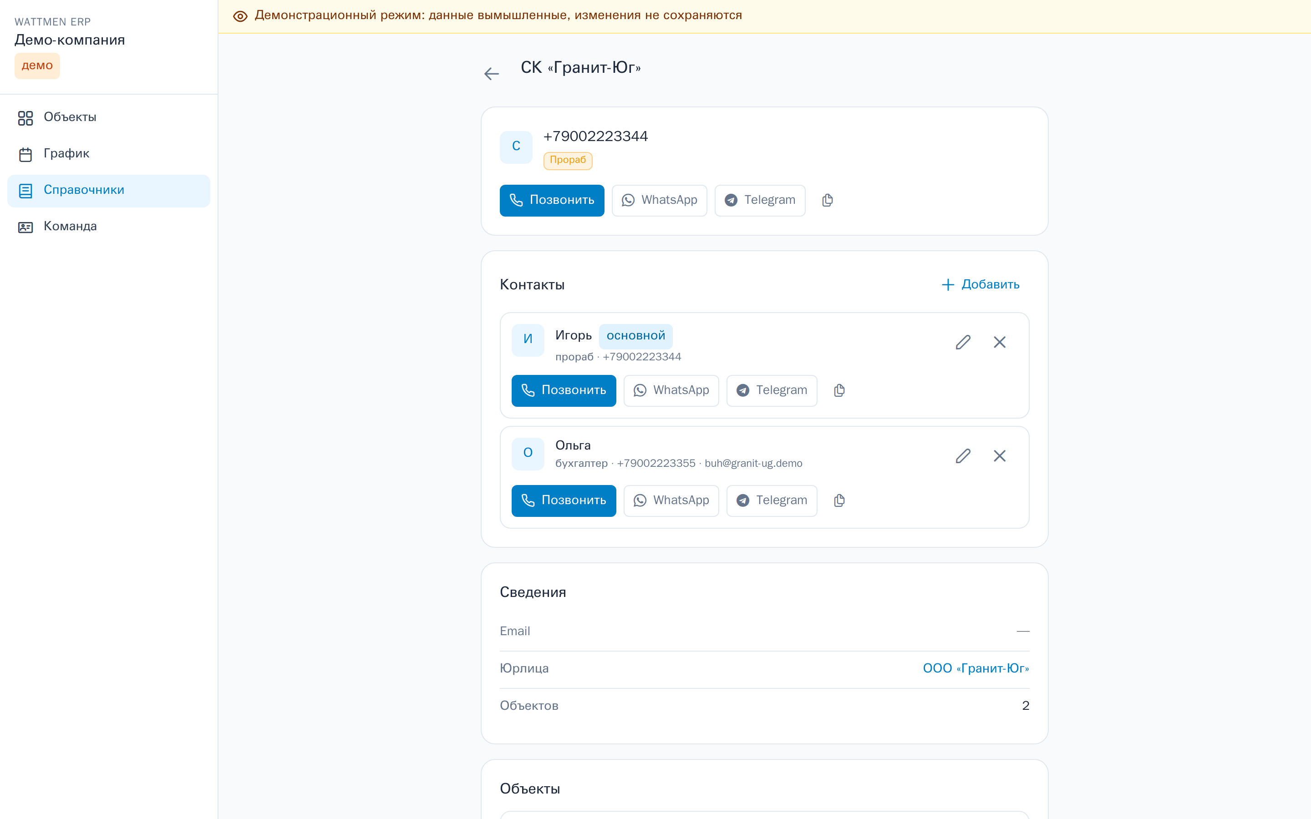Click the Команда ID card icon
Viewport: 1311px width, 819px height.
pos(25,227)
